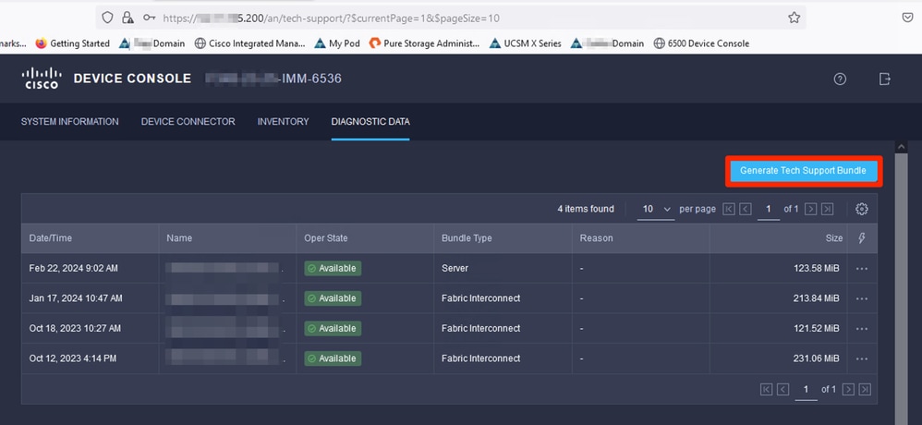This screenshot has width=922, height=425.
Task: Open actions menu for Oct 12, 2023 bundle
Action: [x=861, y=358]
